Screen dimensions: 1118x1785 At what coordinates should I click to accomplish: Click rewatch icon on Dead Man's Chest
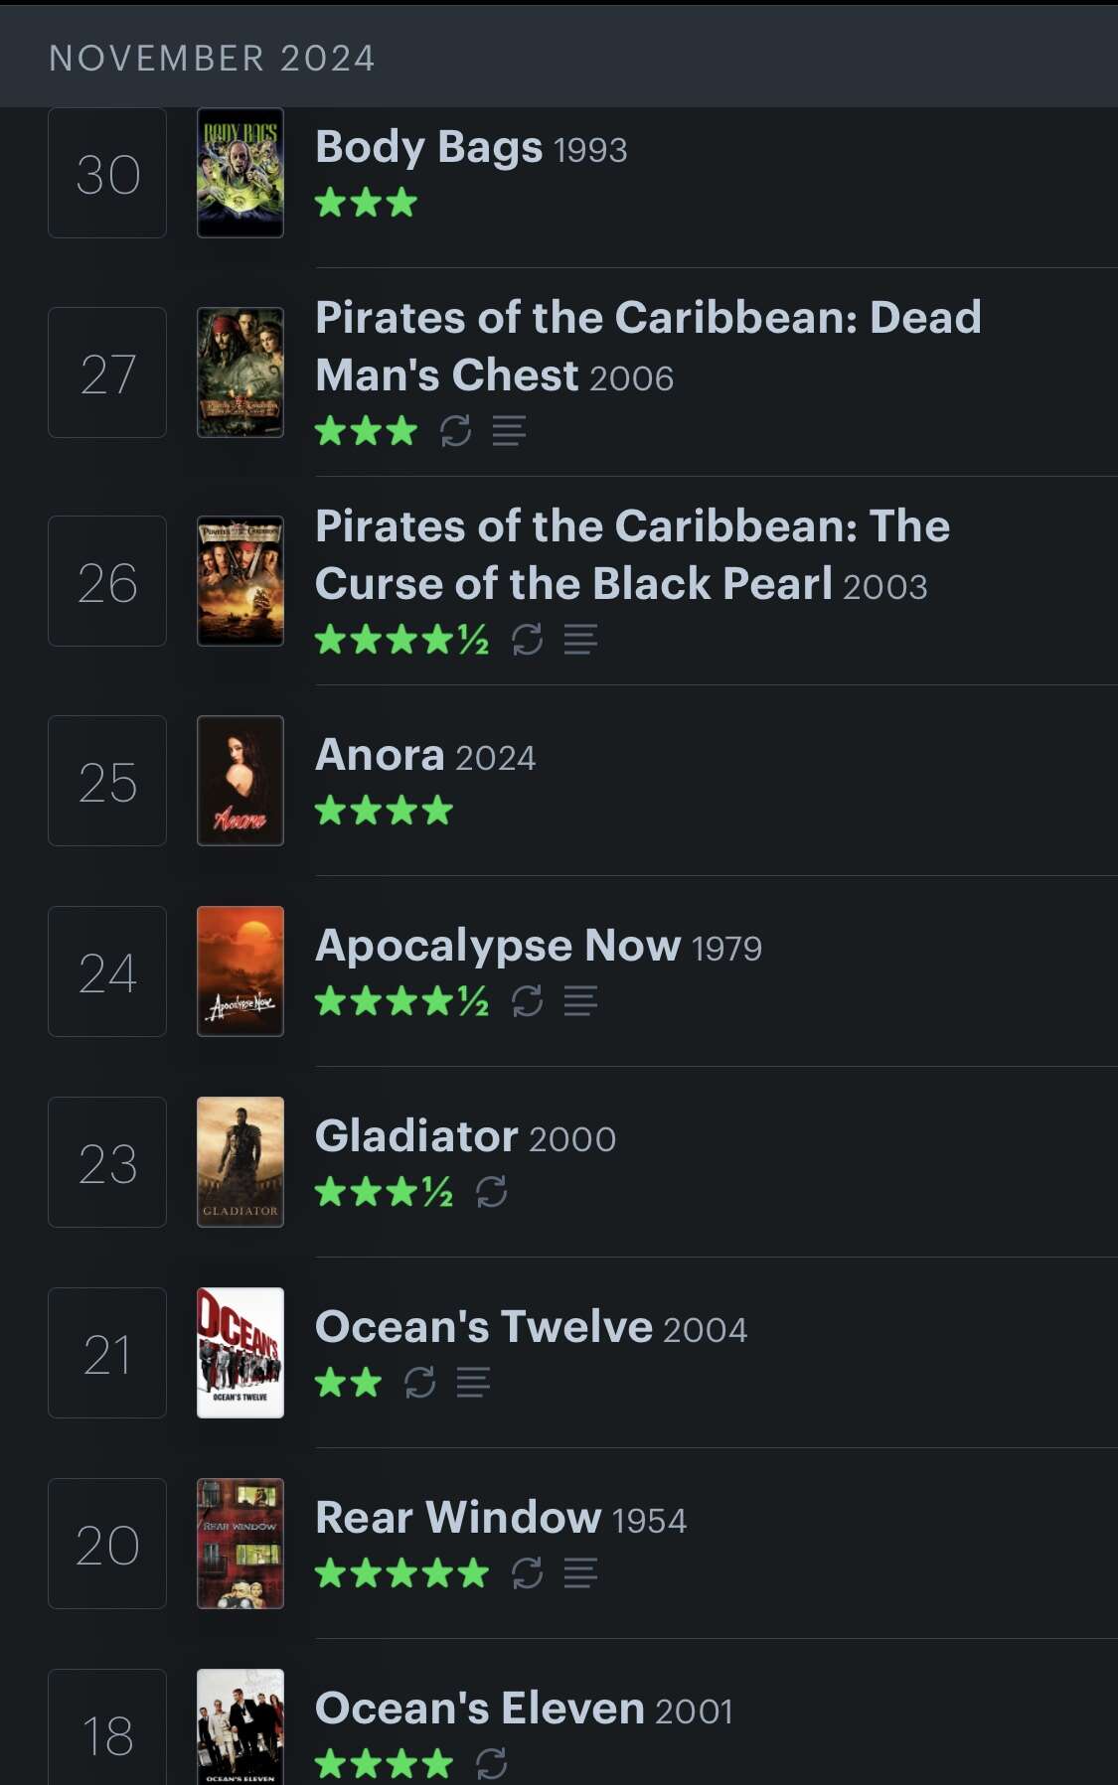pos(455,431)
